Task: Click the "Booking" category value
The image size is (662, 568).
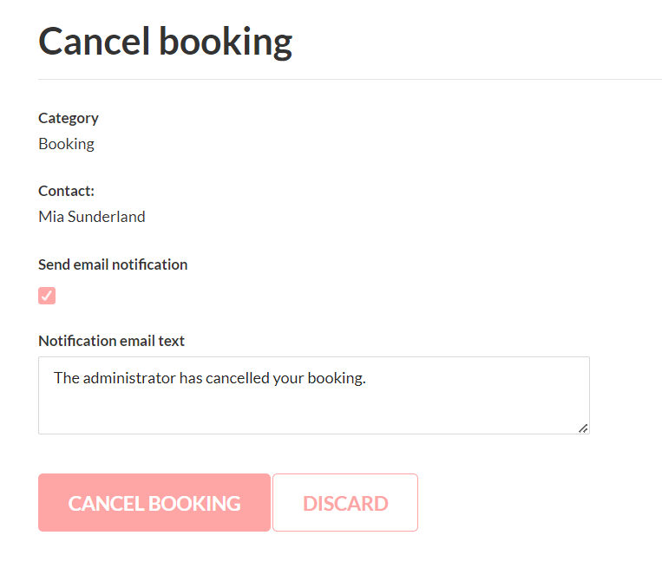Action: (x=66, y=144)
